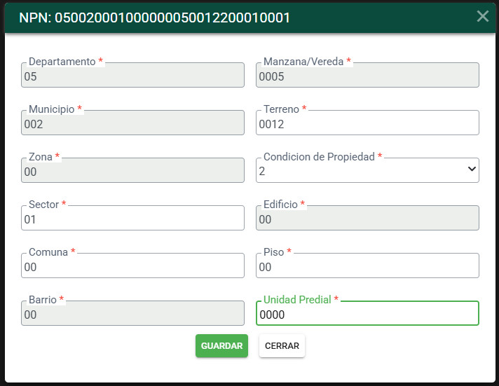This screenshot has height=386, width=499.
Task: Click the Edificio field
Action: click(x=367, y=218)
